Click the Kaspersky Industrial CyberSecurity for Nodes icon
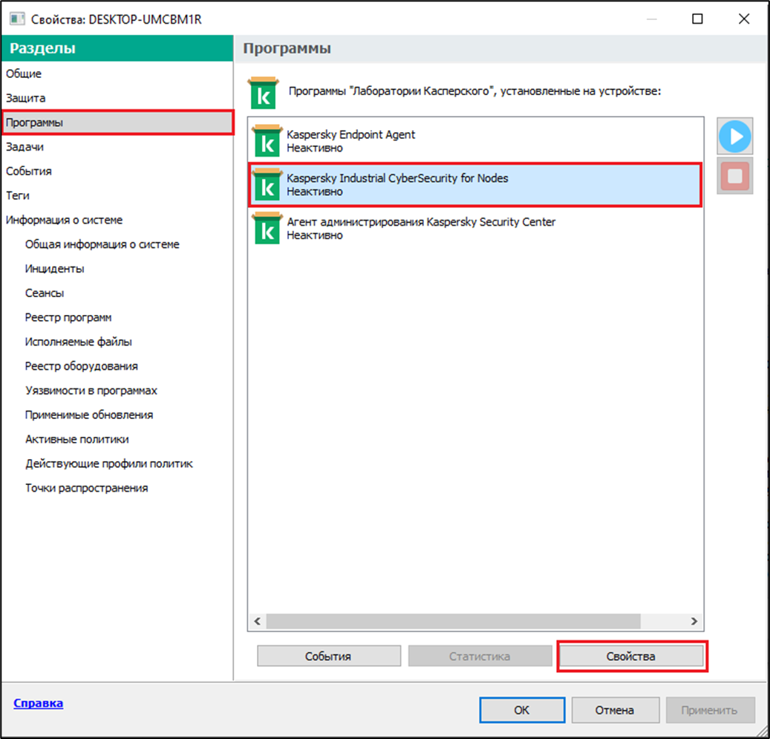Viewport: 770px width, 739px height. 266,184
